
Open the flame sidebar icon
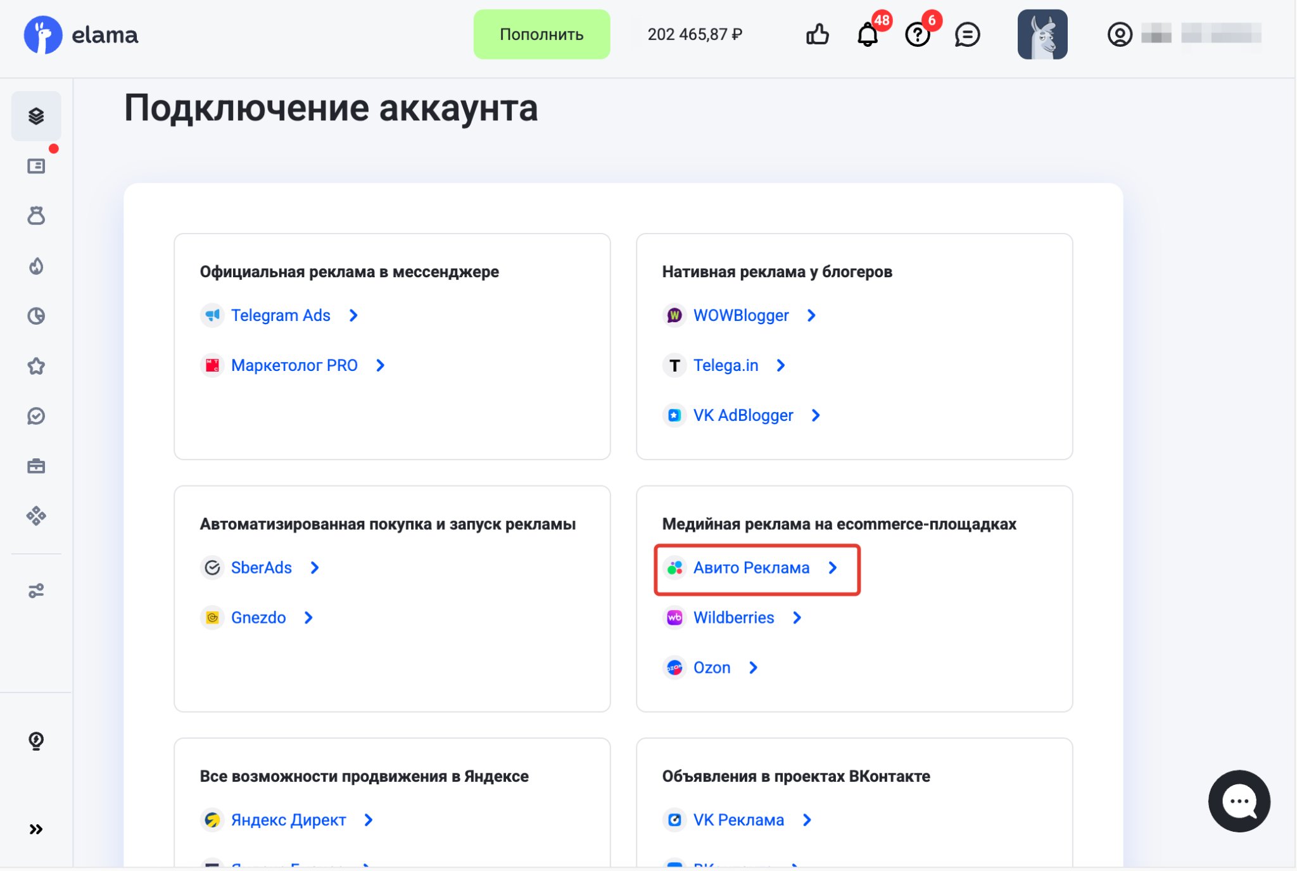coord(36,266)
